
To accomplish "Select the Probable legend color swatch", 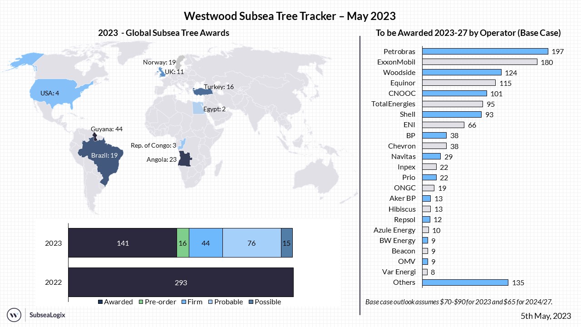I will point(211,302).
